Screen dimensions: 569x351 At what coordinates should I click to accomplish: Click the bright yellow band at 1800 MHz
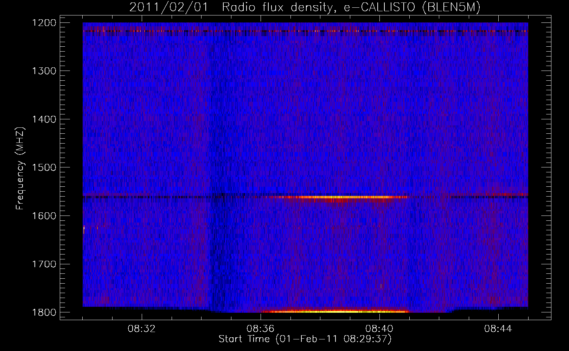[x=336, y=311]
